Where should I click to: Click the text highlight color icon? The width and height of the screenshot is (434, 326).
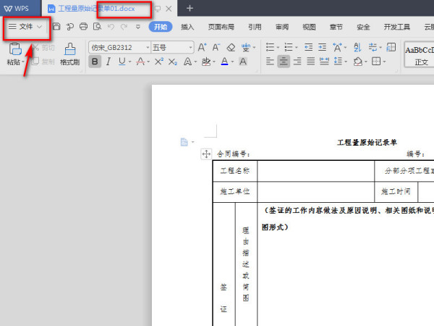coord(206,62)
